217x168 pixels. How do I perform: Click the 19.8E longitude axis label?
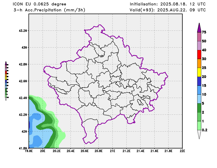[x=29, y=151]
